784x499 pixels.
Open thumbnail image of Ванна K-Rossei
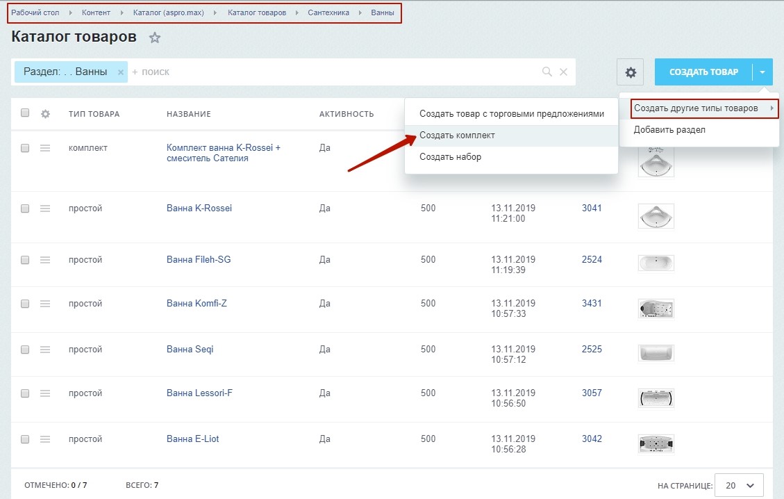656,216
